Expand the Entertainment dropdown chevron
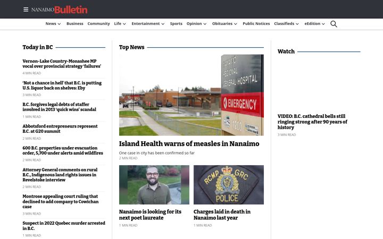The width and height of the screenshot is (383, 239). (x=163, y=24)
